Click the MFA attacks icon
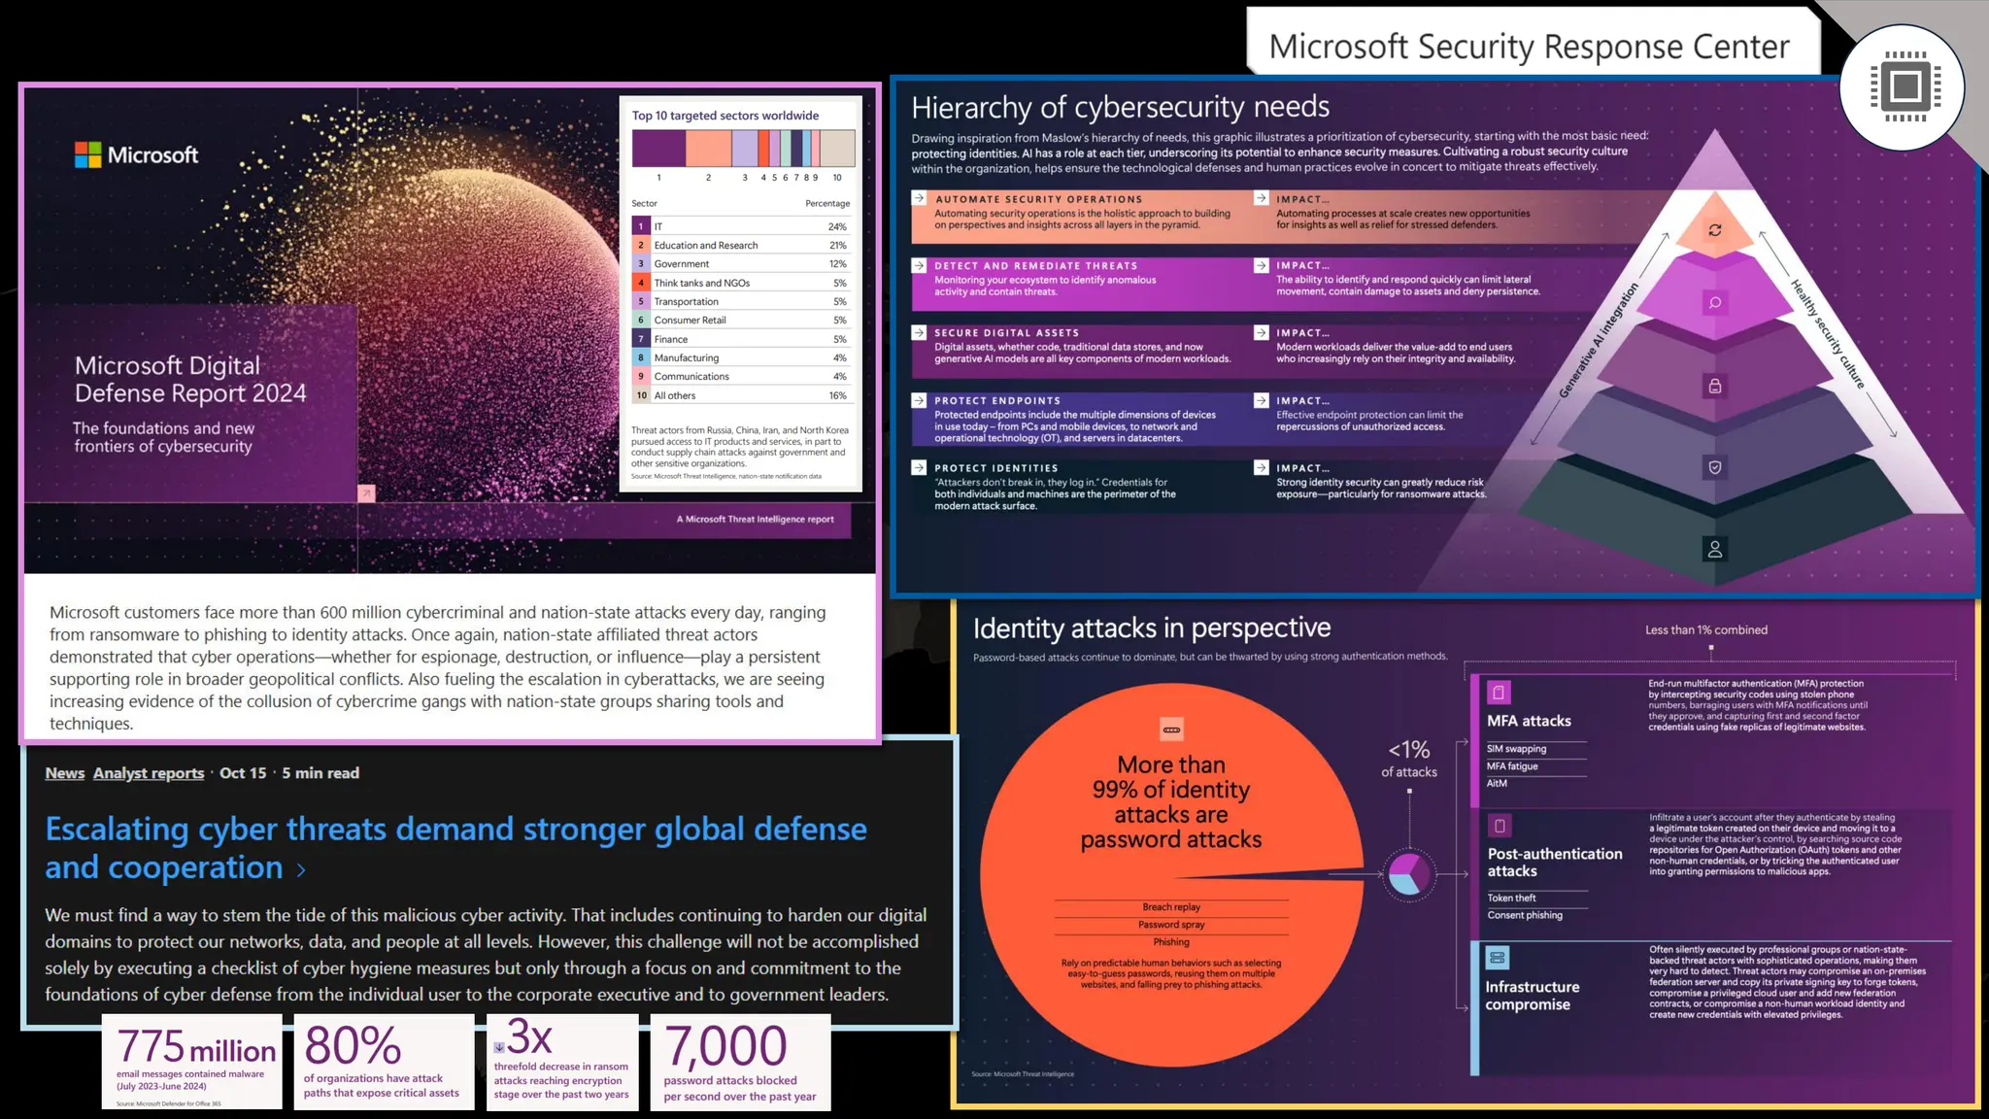Screen dimensions: 1989x1119 pyautogui.click(x=1499, y=693)
